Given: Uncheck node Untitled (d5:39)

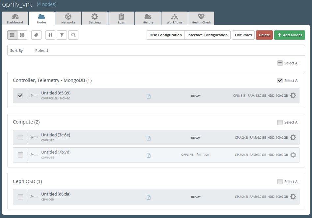Looking at the screenshot, I should [20, 95].
